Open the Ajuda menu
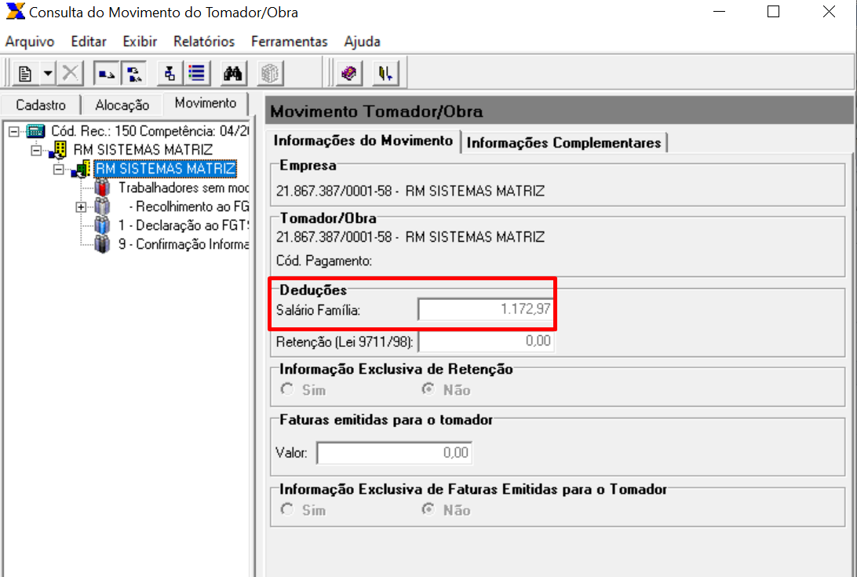The height and width of the screenshot is (577, 857). click(x=362, y=42)
